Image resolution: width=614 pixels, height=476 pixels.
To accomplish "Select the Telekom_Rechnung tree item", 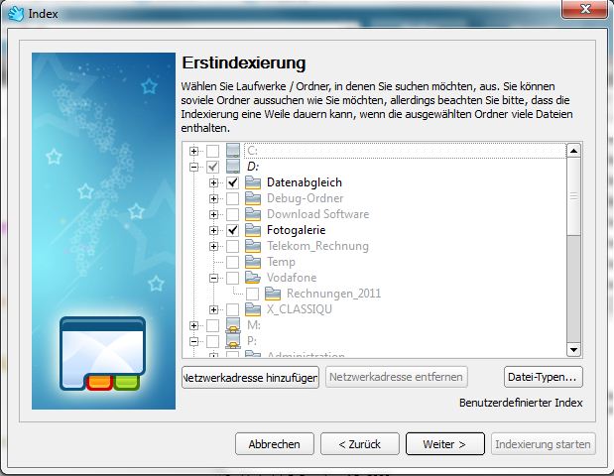I will point(316,246).
